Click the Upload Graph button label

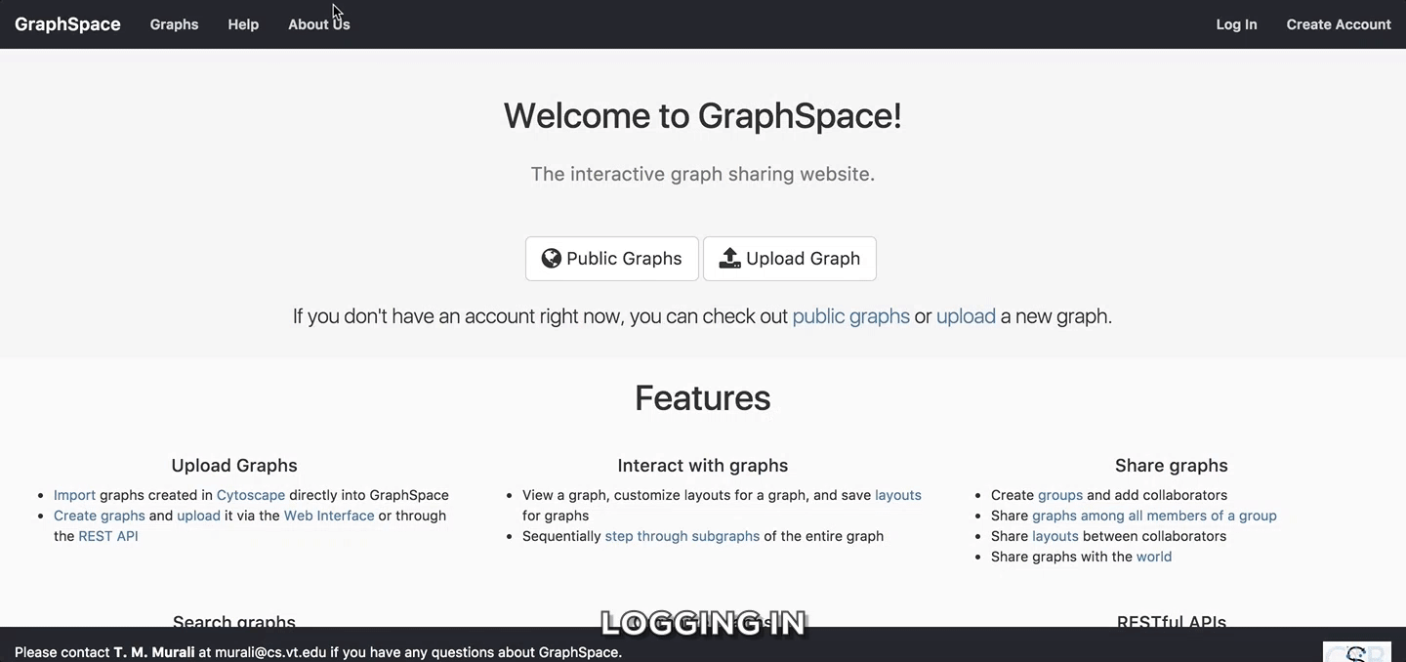pos(803,259)
